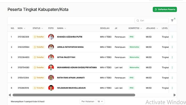186x105 pixels.
Task: Click Terdaftar status badge for Wildanun
Action: tap(39, 88)
